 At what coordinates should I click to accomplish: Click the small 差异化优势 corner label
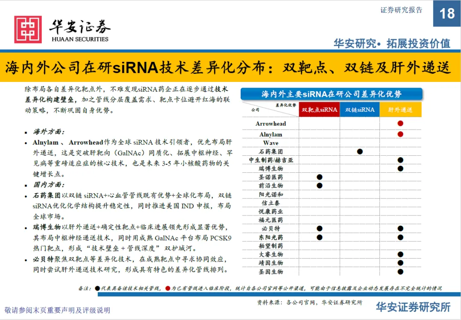[x=286, y=105]
